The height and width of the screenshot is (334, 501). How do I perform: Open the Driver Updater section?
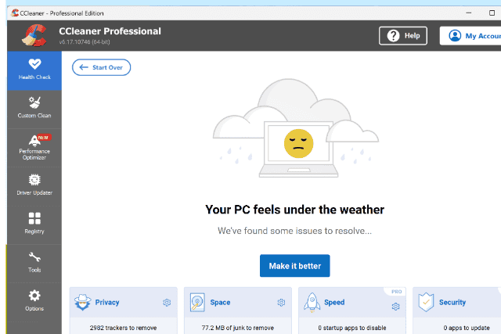pyautogui.click(x=34, y=186)
